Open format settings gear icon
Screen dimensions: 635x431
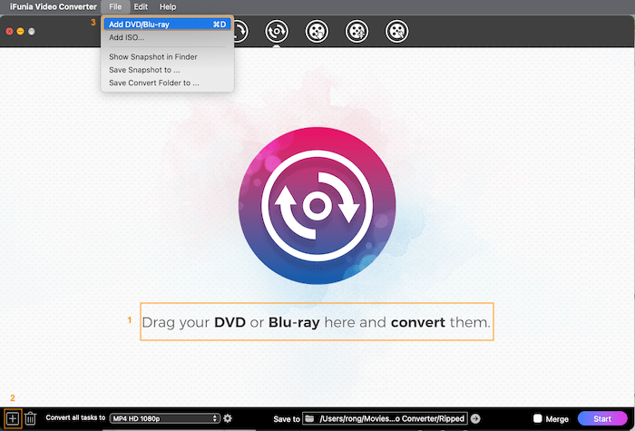(228, 418)
